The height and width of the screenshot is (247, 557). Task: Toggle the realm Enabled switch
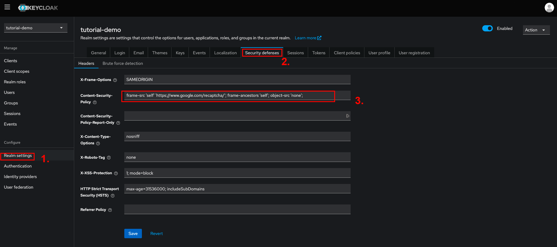[487, 28]
